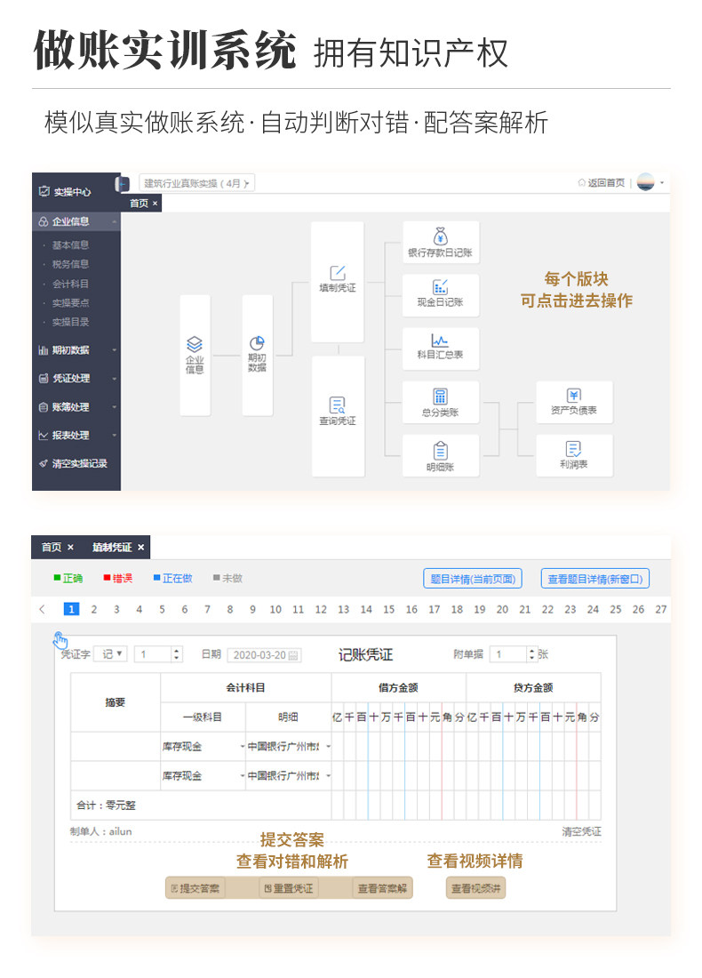Expand the 账簿处理 sidebar menu arrow
Viewport: 702px width, 978px height.
[115, 407]
